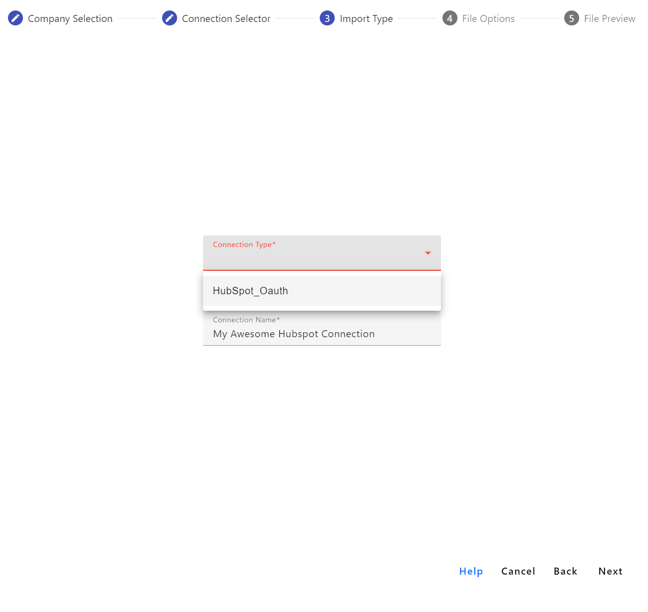Click the pencil icon beside Connection Selector
The image size is (648, 612).
click(x=170, y=18)
